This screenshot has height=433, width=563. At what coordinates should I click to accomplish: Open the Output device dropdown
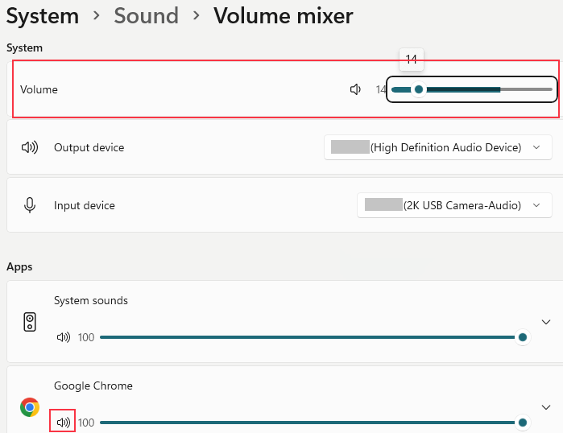pyautogui.click(x=438, y=147)
